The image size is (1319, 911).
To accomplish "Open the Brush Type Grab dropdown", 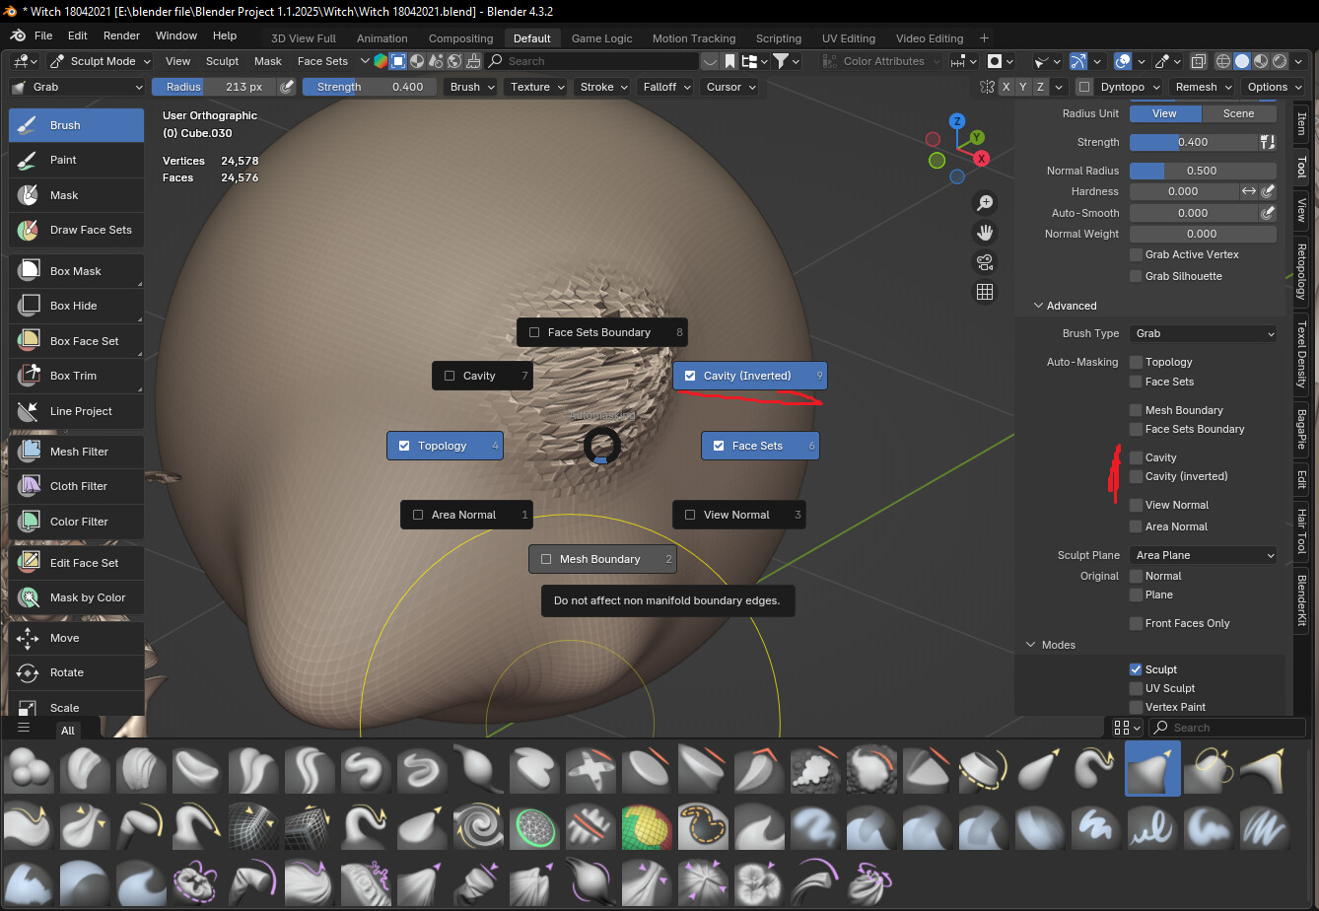I will click(1203, 333).
